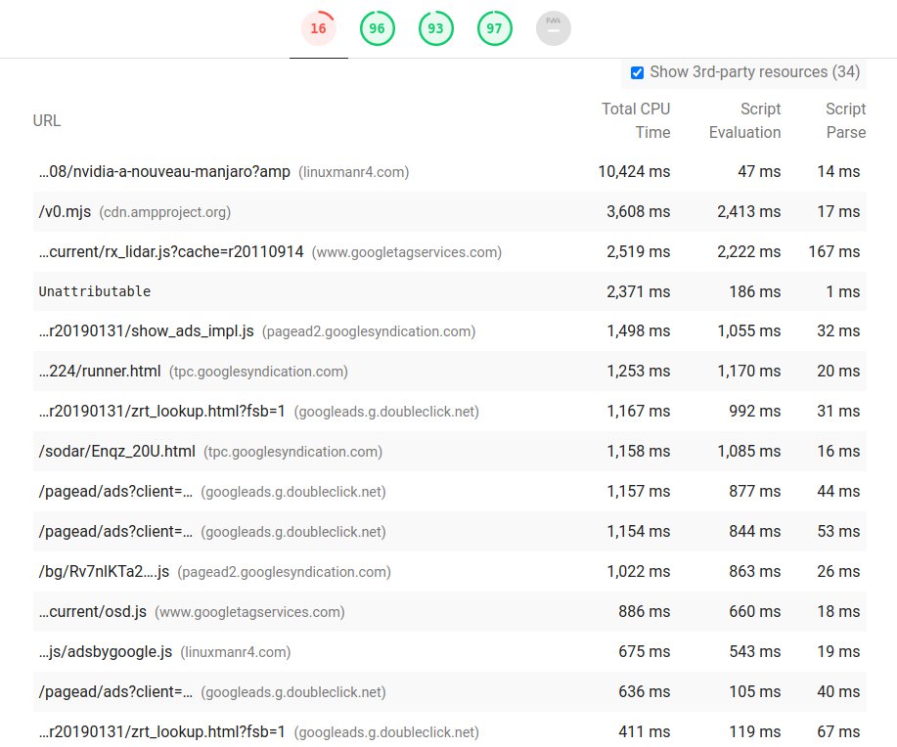This screenshot has width=897, height=747.
Task: Open the nvidia-a-nouveau-manjaro?amp URL
Action: pos(164,172)
